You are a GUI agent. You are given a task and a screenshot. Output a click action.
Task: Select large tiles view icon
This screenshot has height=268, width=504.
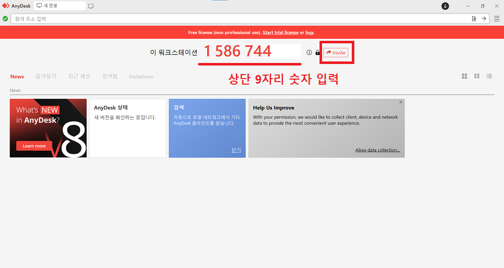pos(465,76)
